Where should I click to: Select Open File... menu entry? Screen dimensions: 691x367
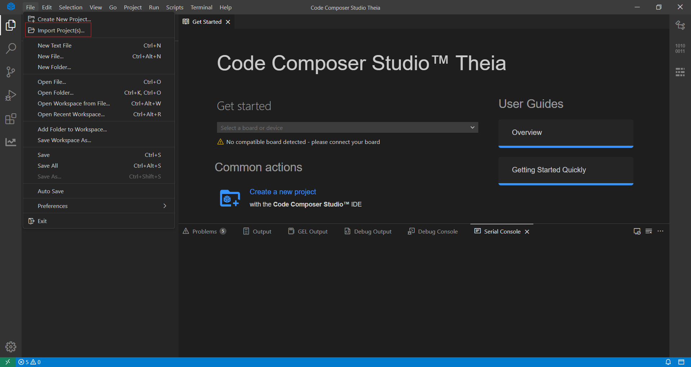pyautogui.click(x=99, y=82)
